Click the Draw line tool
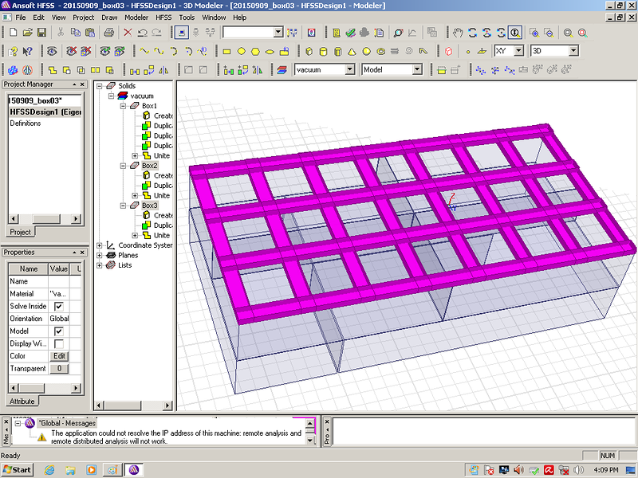This screenshot has width=638, height=478. (x=144, y=51)
